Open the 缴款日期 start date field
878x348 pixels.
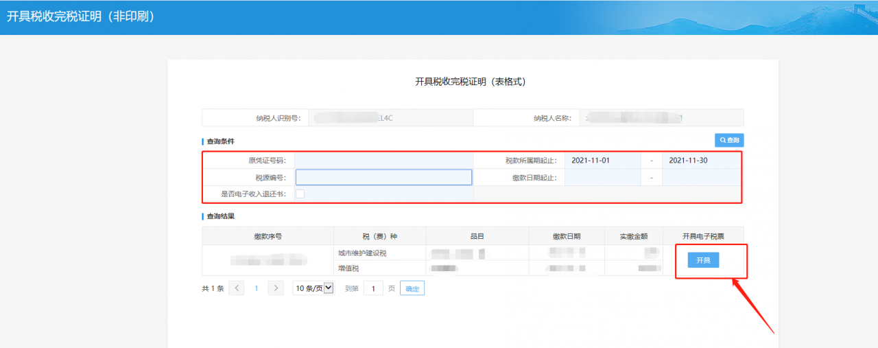click(602, 177)
